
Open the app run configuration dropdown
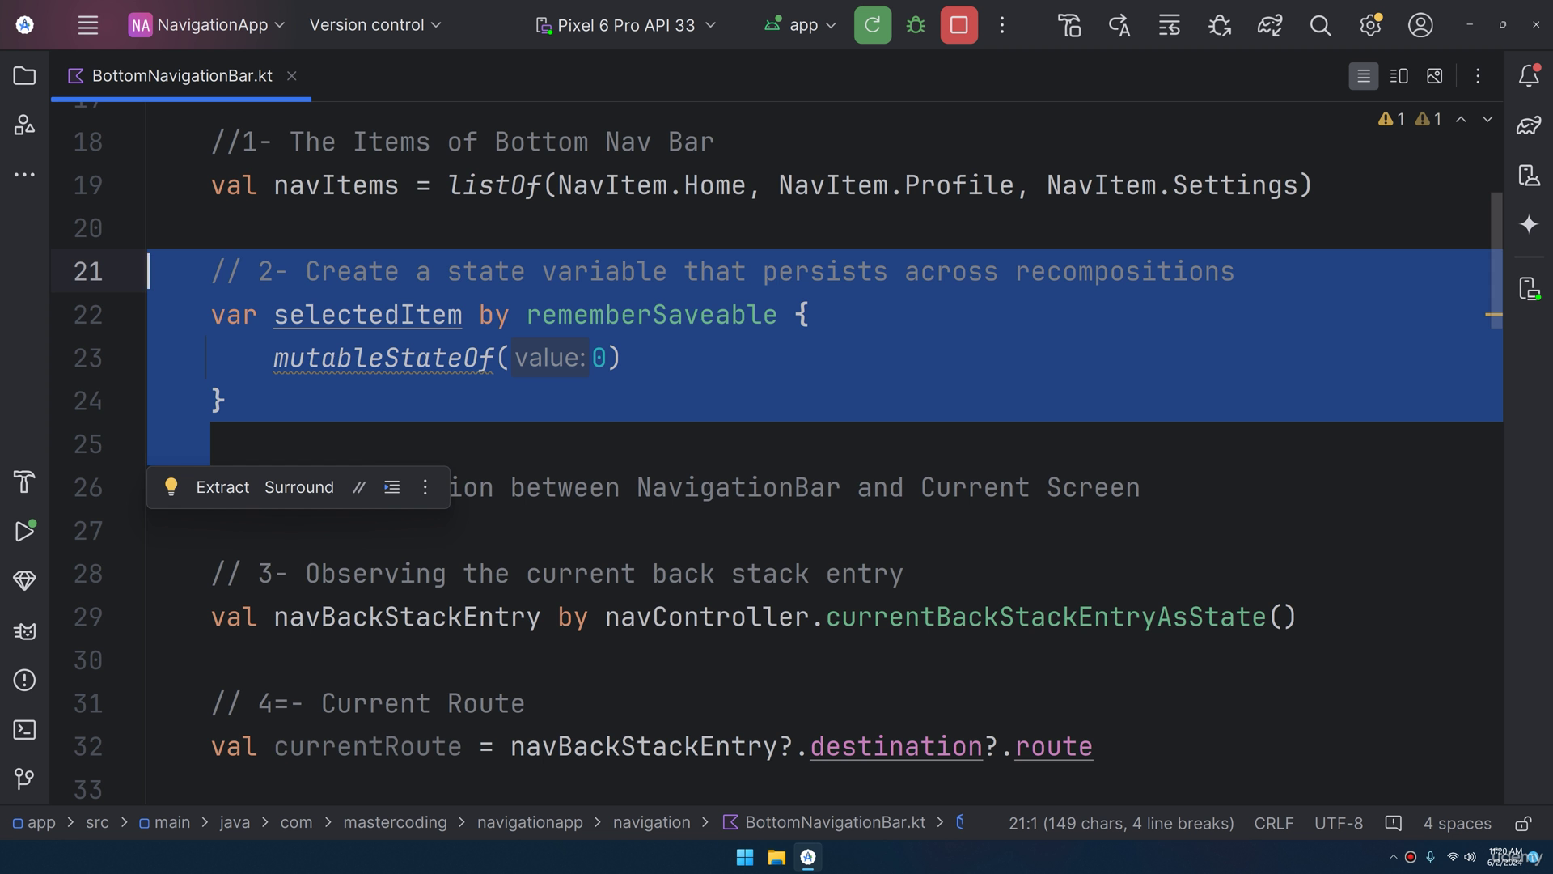point(800,25)
